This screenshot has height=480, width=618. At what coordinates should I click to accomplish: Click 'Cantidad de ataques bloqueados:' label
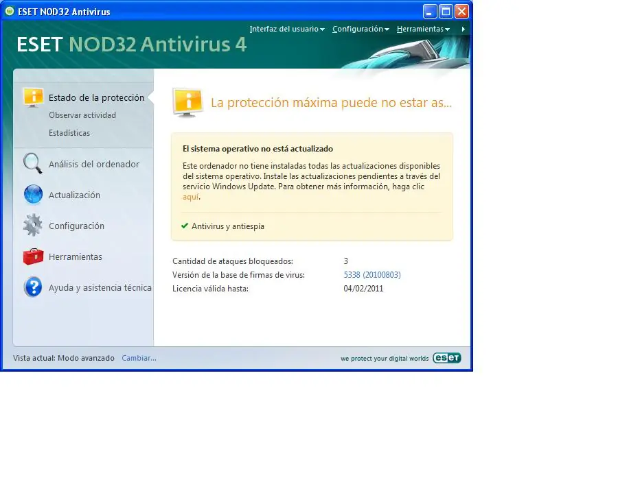[x=233, y=261]
